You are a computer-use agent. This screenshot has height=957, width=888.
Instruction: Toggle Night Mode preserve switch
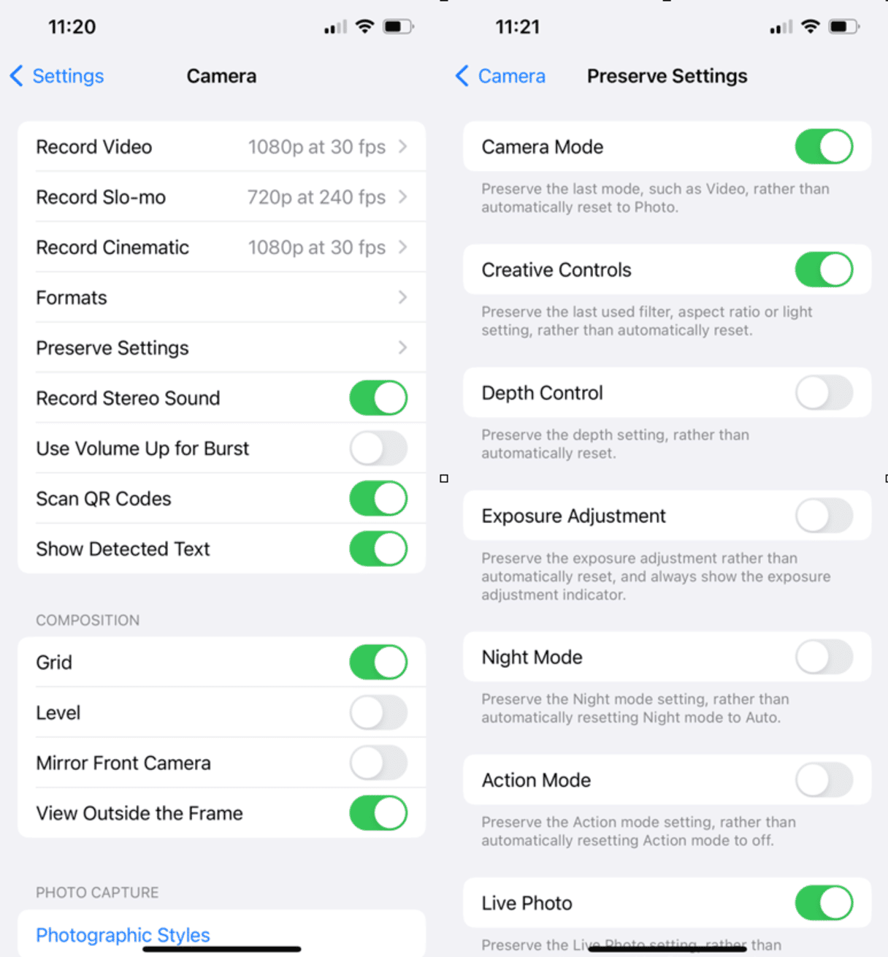pos(824,657)
